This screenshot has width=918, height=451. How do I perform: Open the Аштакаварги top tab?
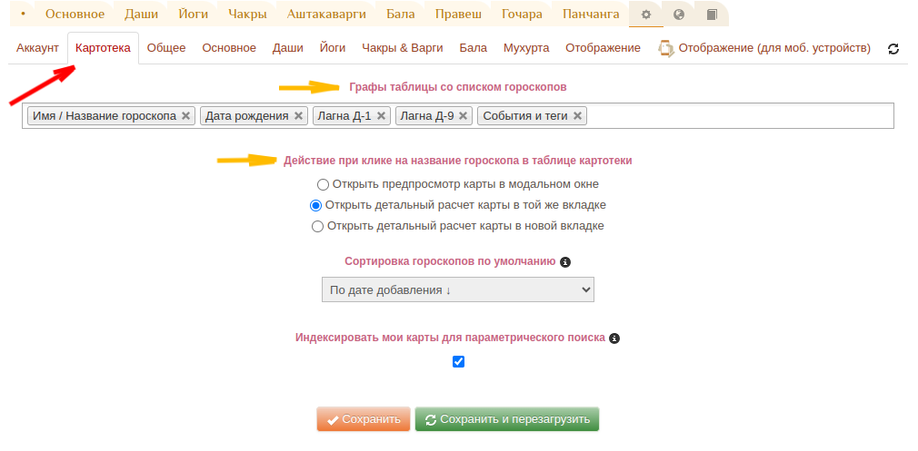point(326,14)
